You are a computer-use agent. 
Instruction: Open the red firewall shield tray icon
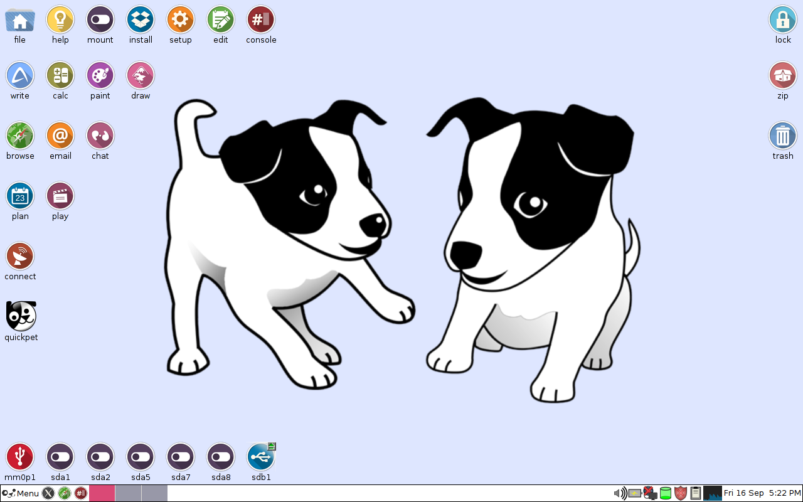tap(681, 493)
